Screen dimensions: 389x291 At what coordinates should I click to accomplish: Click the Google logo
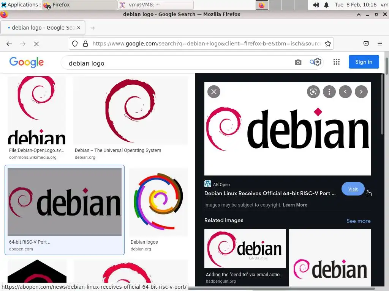(27, 62)
